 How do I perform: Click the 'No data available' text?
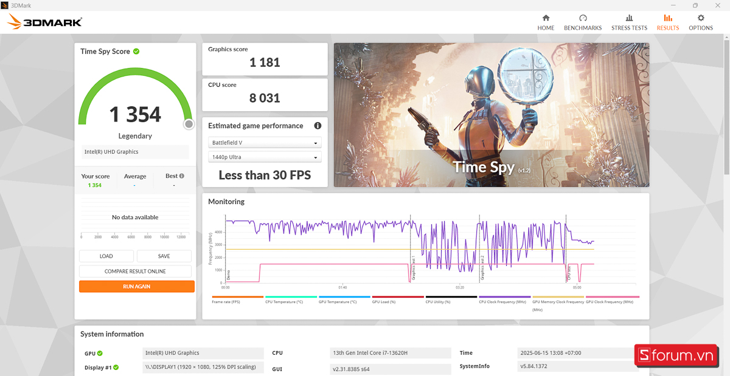point(135,217)
